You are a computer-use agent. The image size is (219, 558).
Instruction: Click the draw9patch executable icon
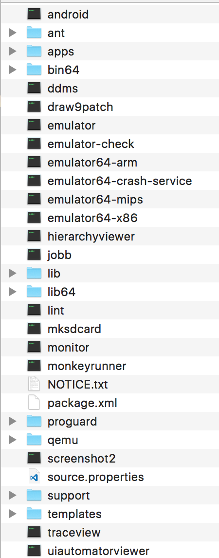pyautogui.click(x=34, y=107)
